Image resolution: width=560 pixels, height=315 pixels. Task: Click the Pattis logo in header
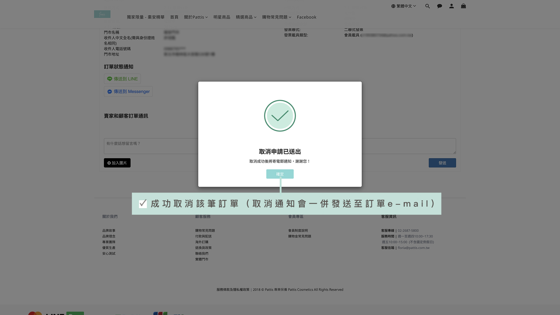click(x=102, y=14)
